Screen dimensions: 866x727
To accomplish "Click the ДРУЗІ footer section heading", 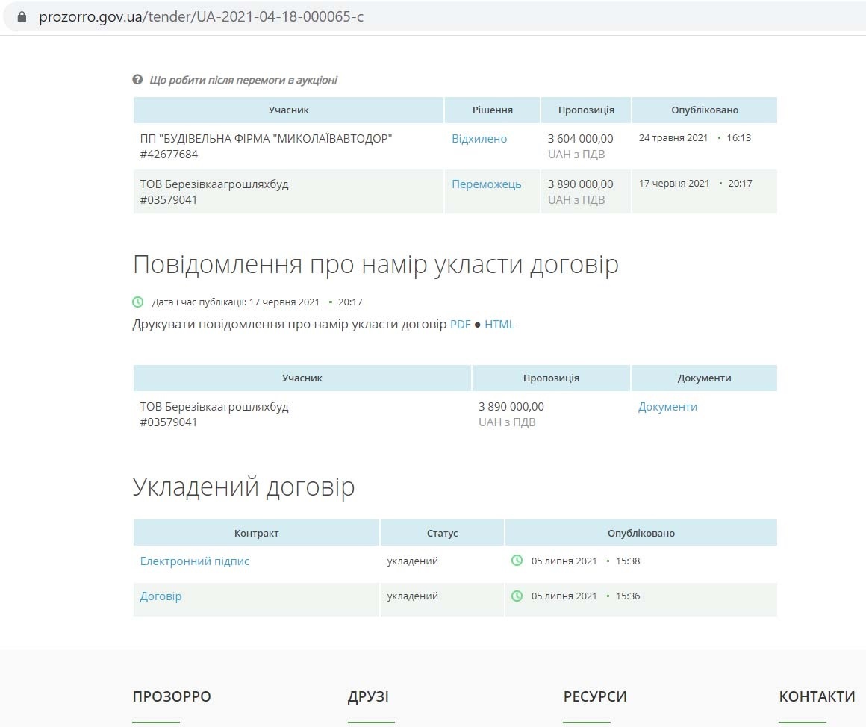I will click(368, 696).
